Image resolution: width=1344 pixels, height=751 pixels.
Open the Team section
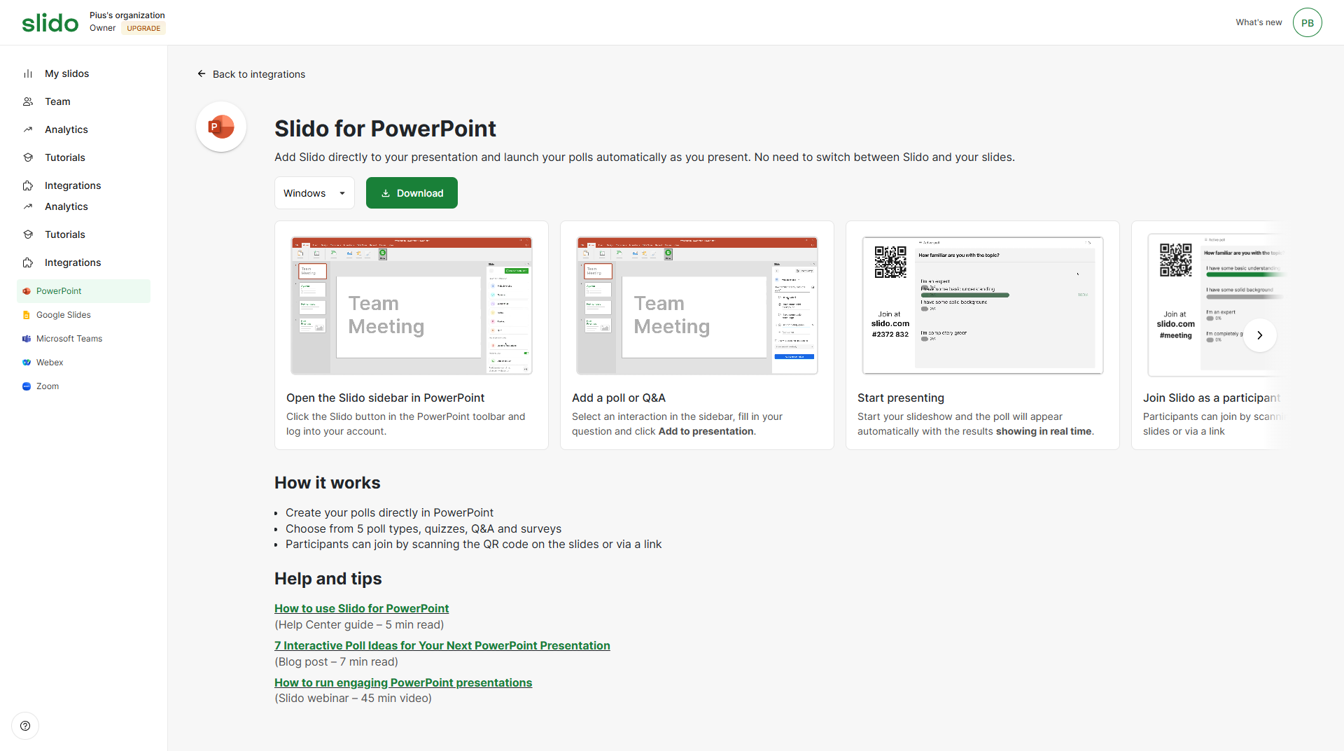click(x=57, y=101)
